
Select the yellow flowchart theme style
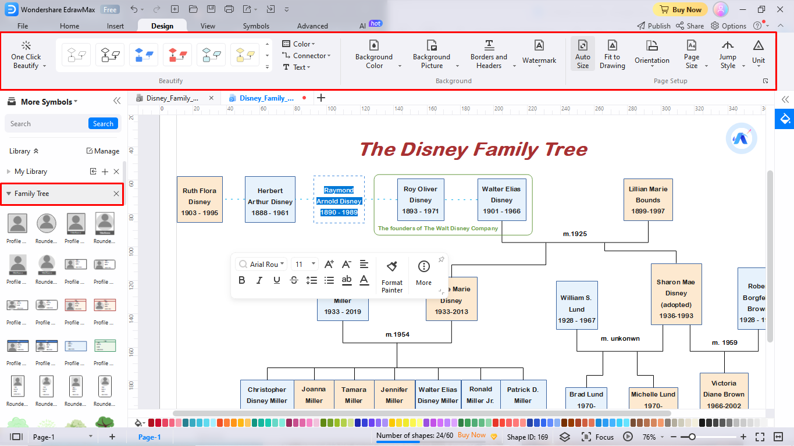click(245, 55)
